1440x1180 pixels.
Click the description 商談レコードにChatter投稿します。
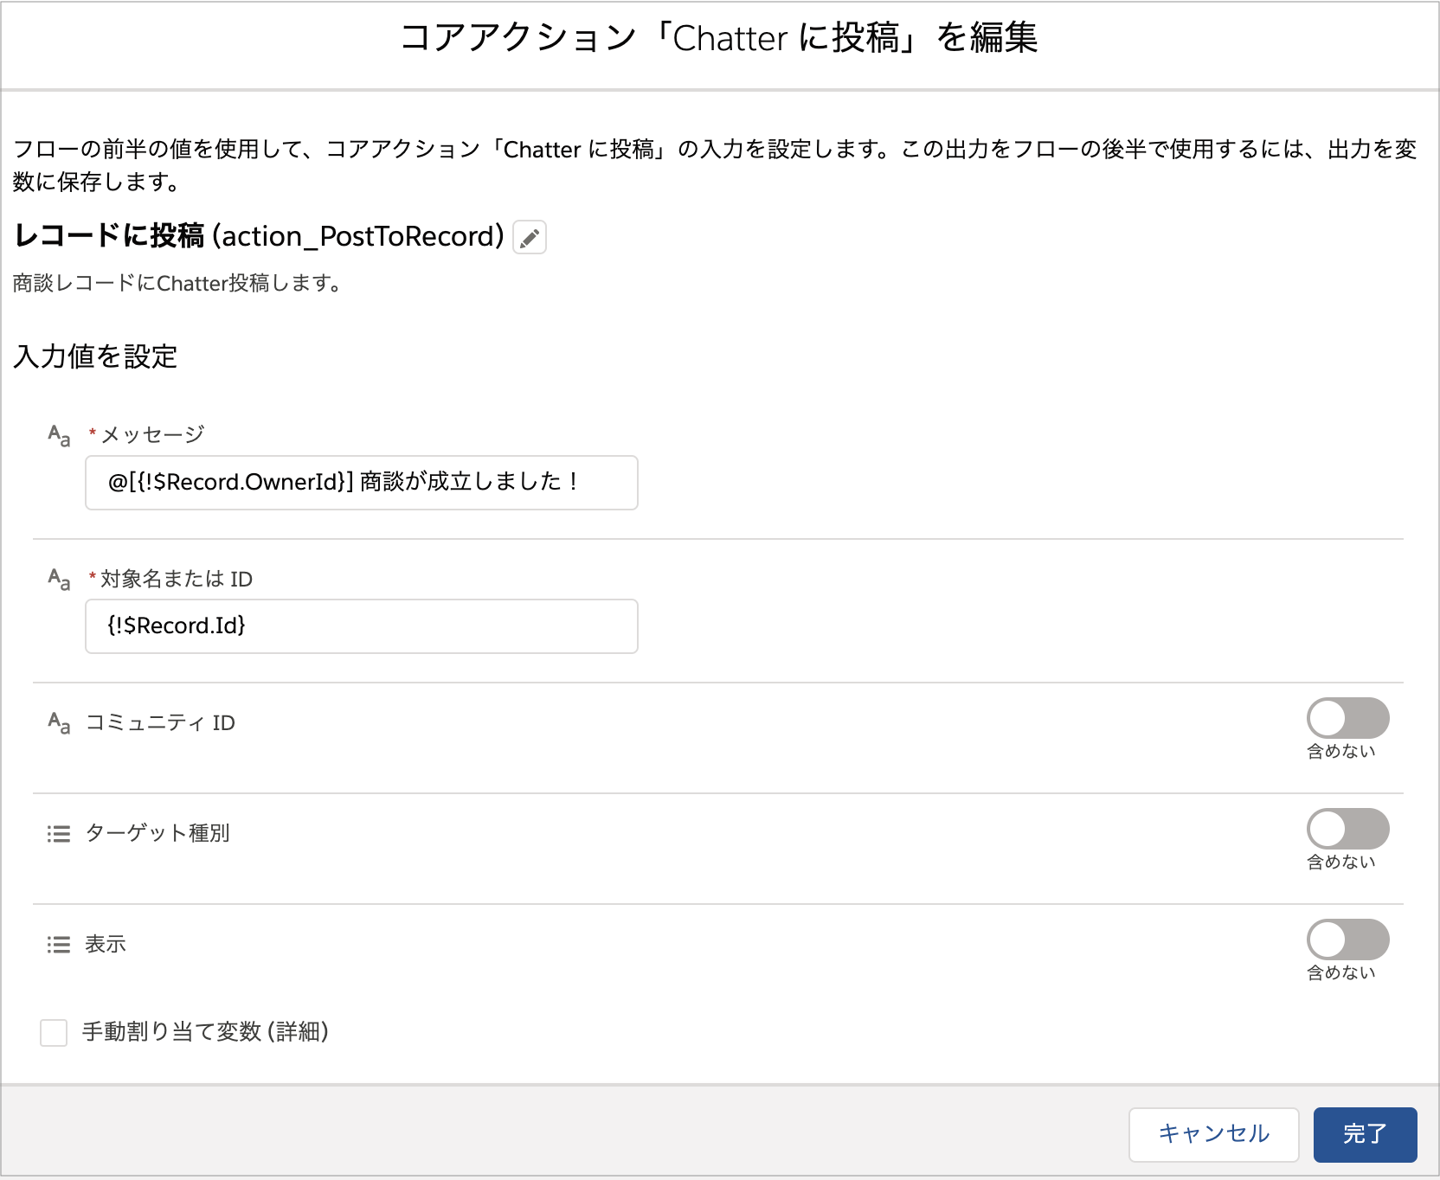pos(177,283)
